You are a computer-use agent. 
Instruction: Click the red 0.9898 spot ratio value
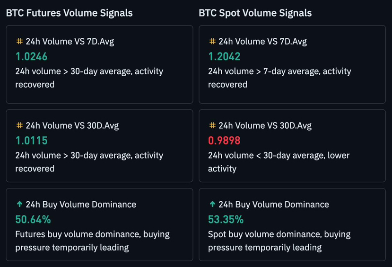click(224, 141)
